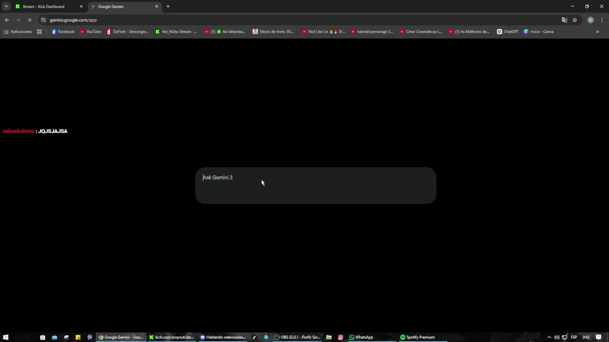Show hidden system tray icons
609x342 pixels.
click(549, 337)
